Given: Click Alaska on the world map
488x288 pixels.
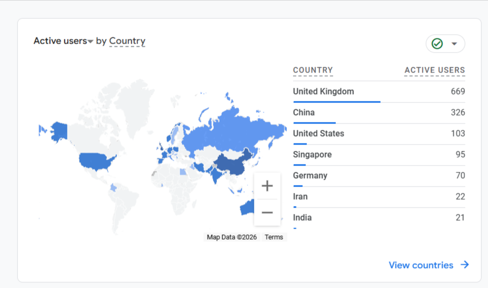Looking at the screenshot, I should tap(60, 131).
